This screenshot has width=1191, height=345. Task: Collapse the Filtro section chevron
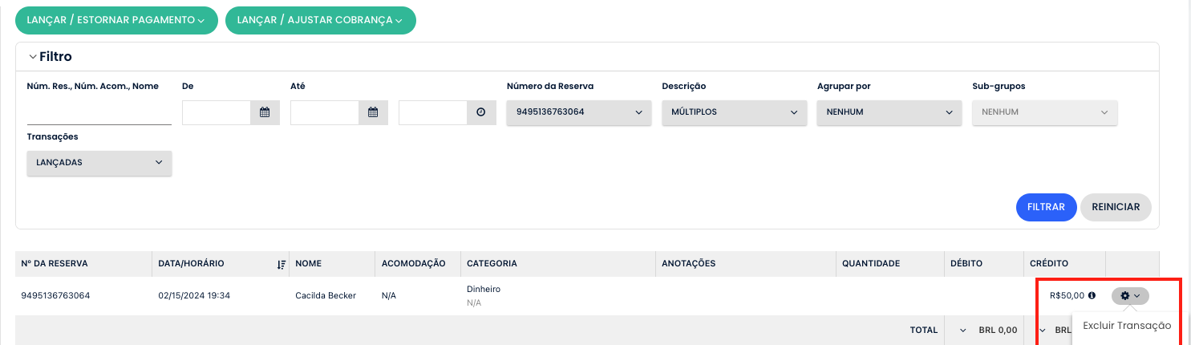33,57
